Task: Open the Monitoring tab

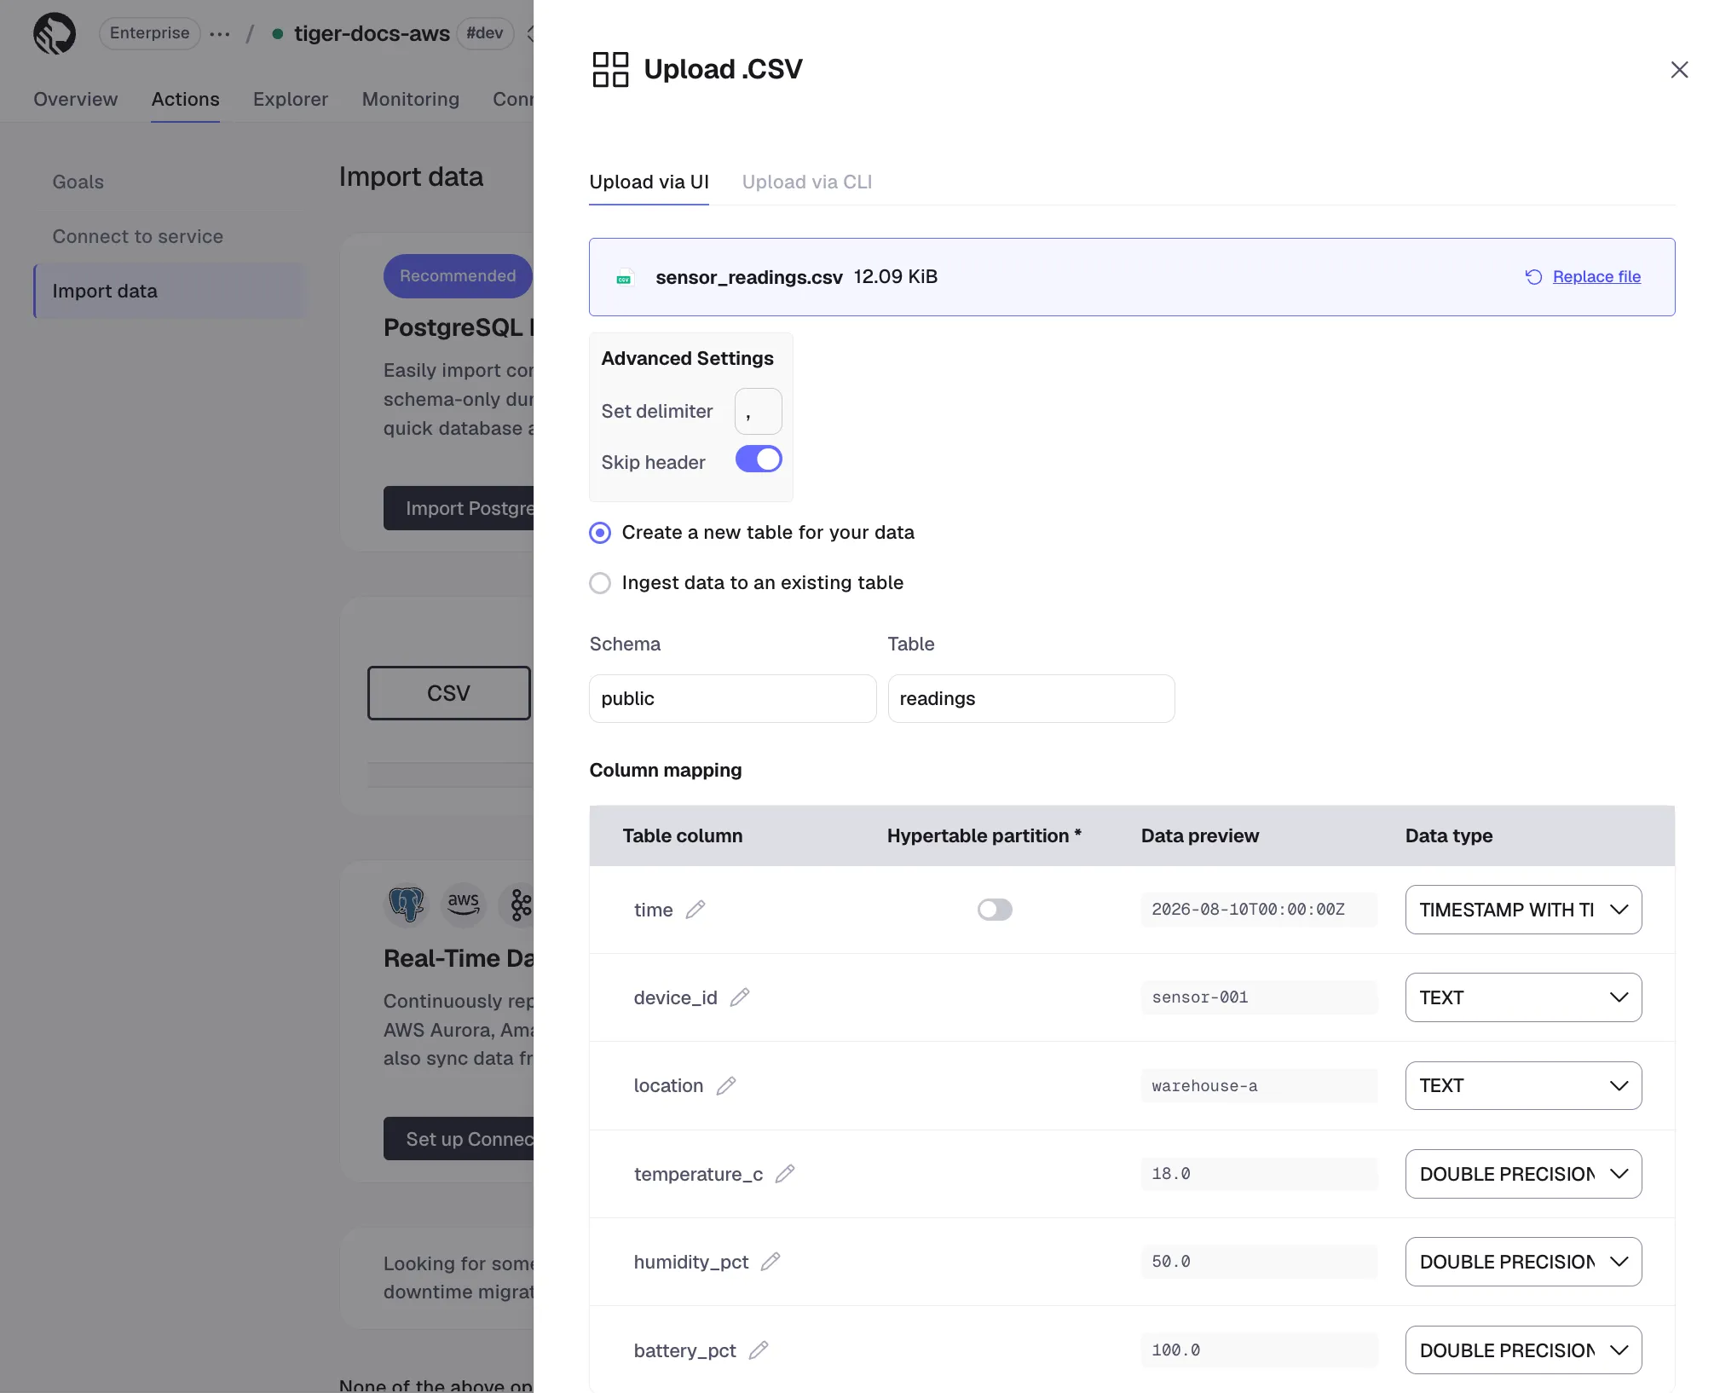Action: click(411, 100)
